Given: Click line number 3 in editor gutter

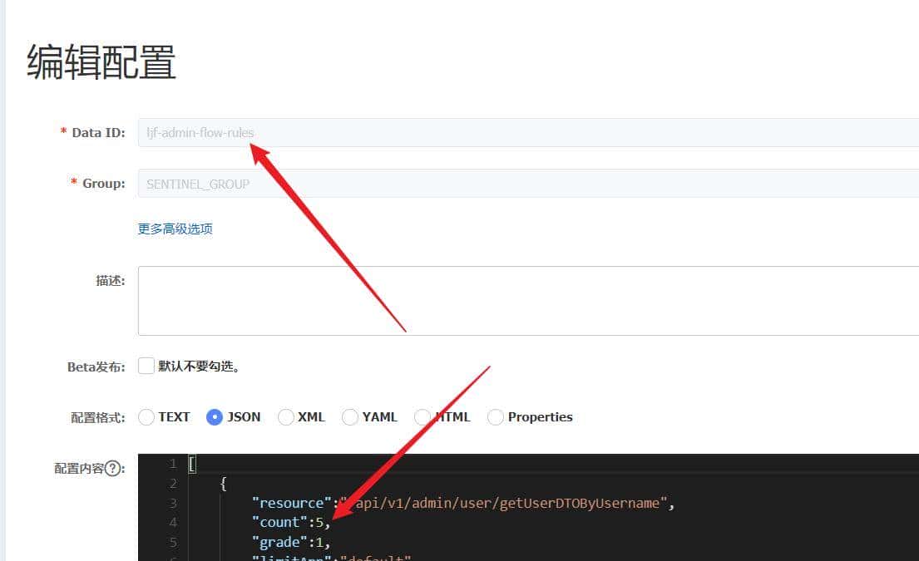Looking at the screenshot, I should click(172, 503).
